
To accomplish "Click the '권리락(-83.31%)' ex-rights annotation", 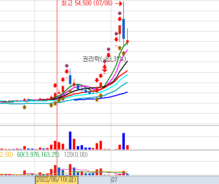I will pyautogui.click(x=104, y=59).
